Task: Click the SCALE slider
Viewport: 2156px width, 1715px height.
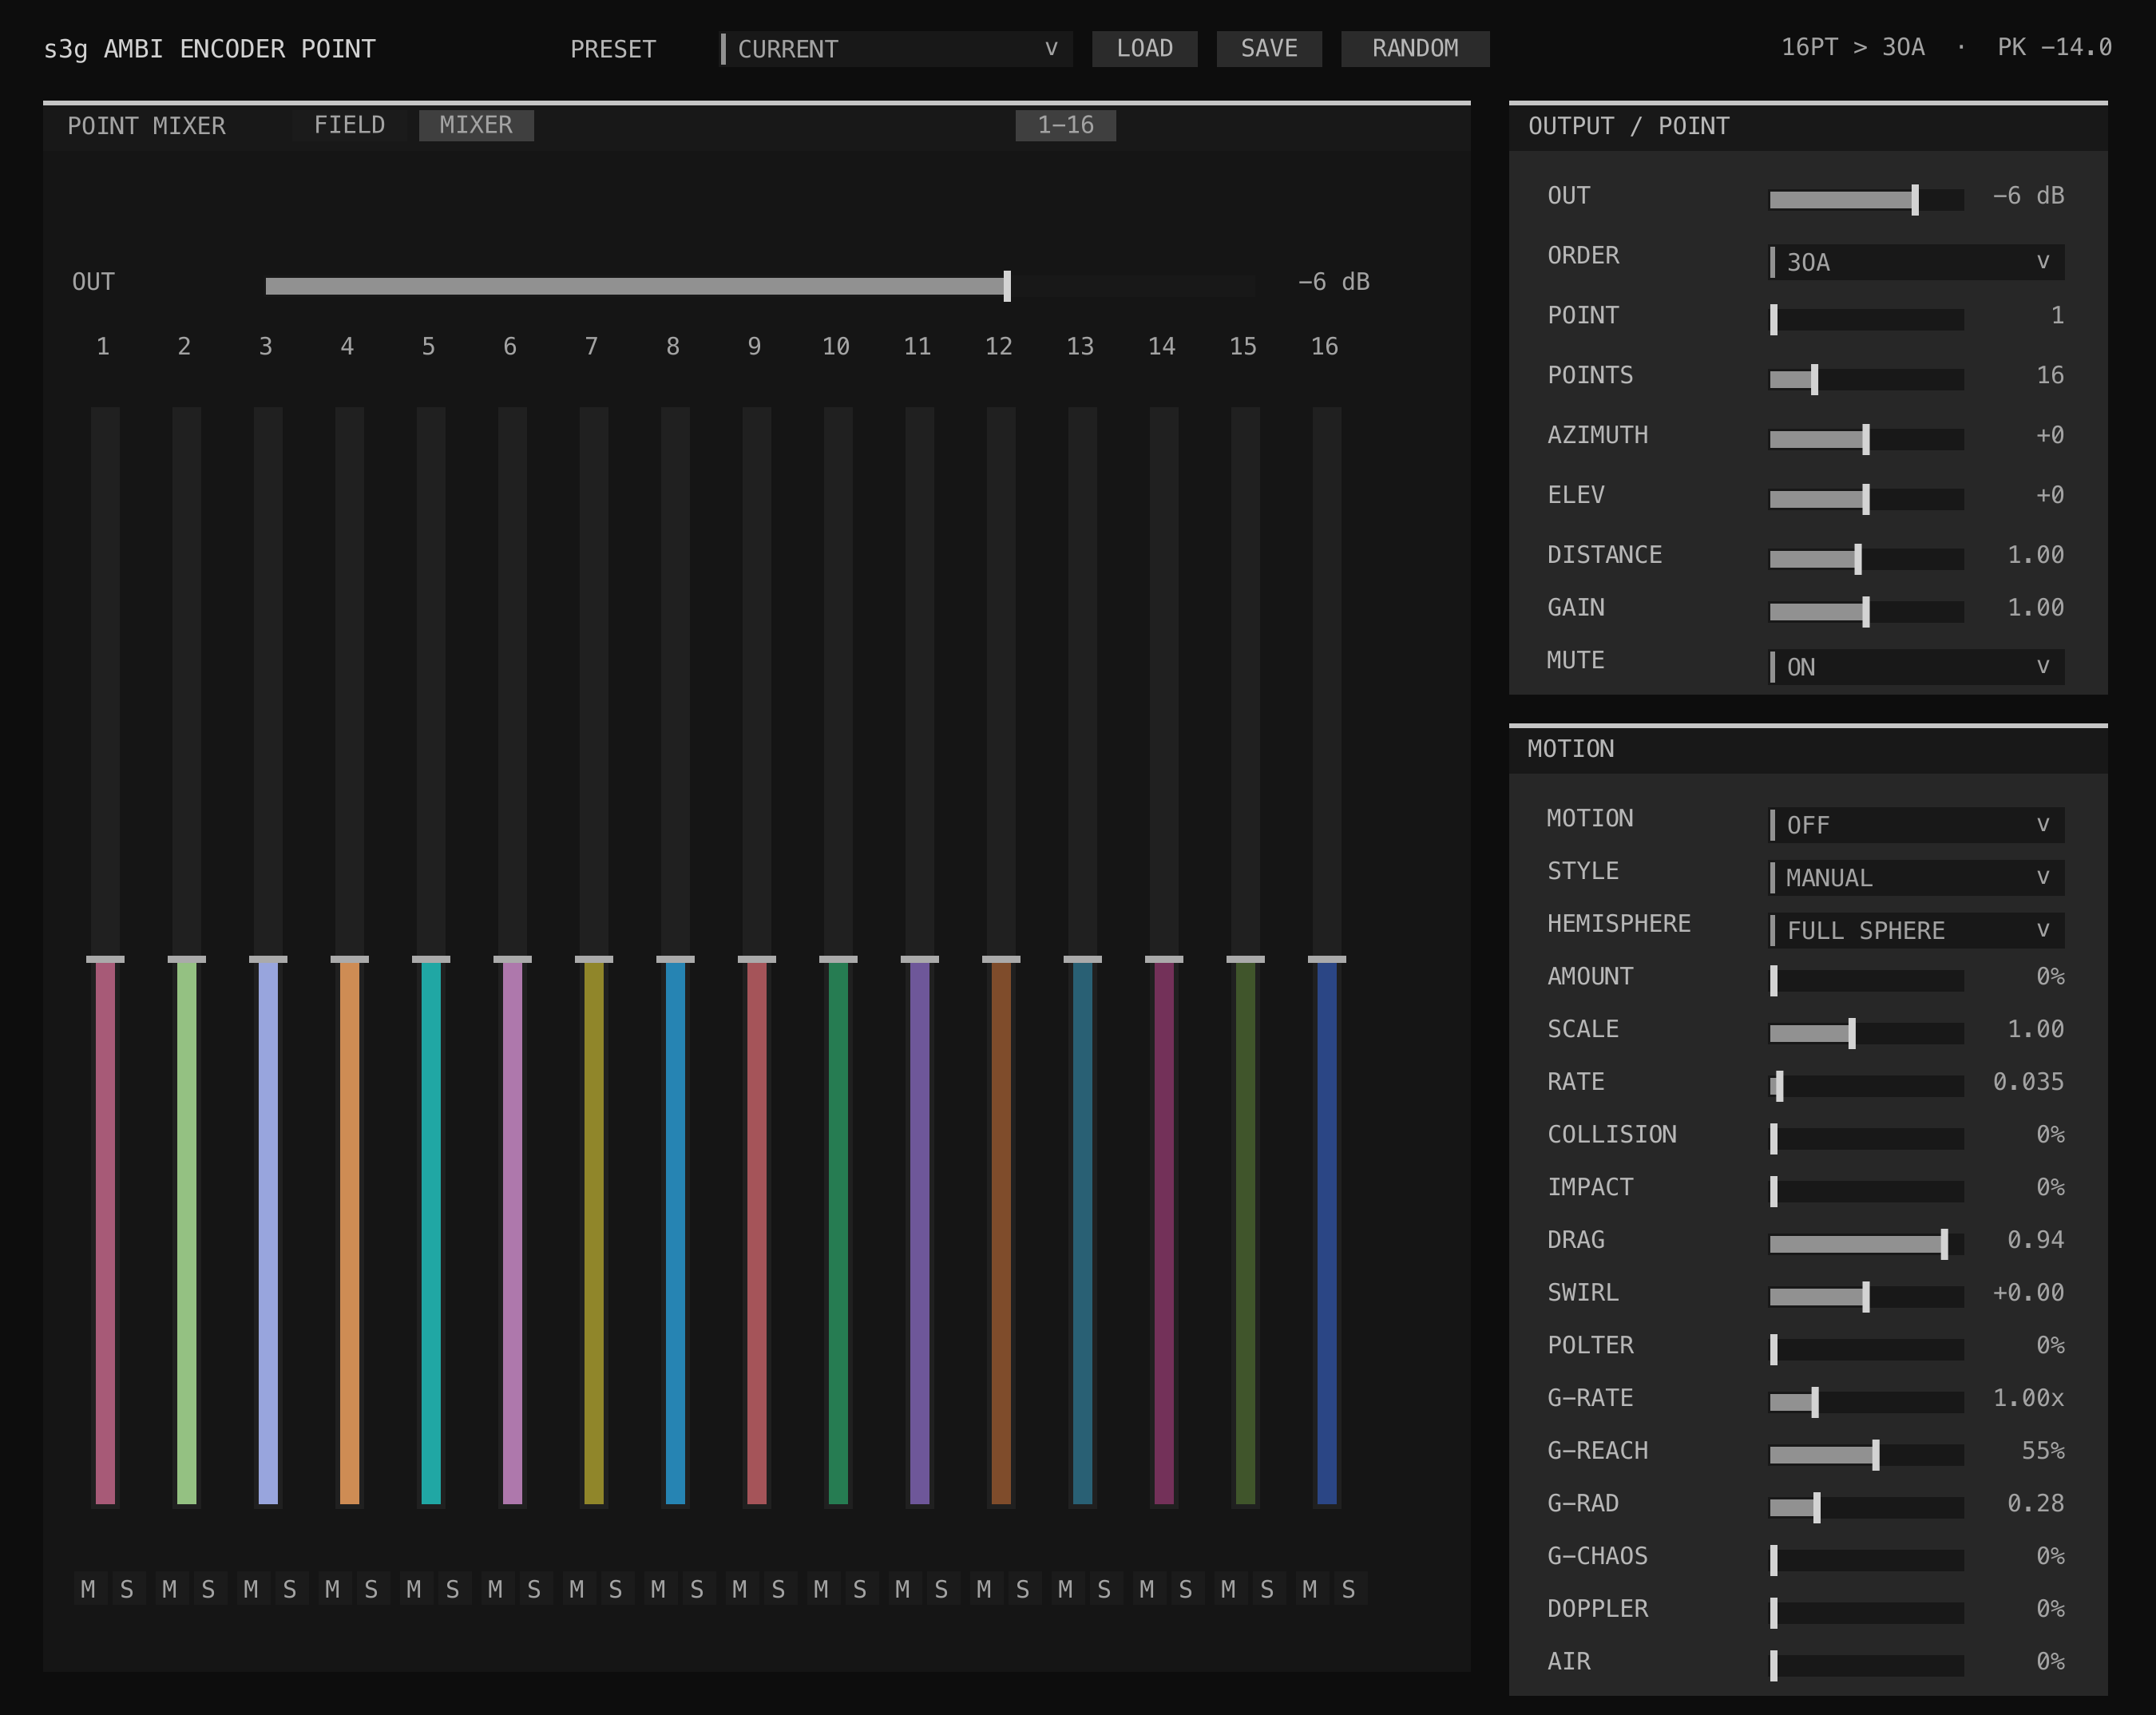Action: (x=1866, y=1033)
